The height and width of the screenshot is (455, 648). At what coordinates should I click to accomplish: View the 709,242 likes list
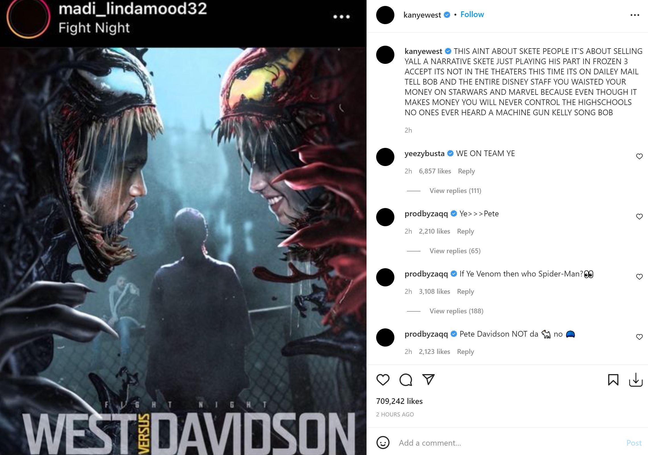coord(399,401)
